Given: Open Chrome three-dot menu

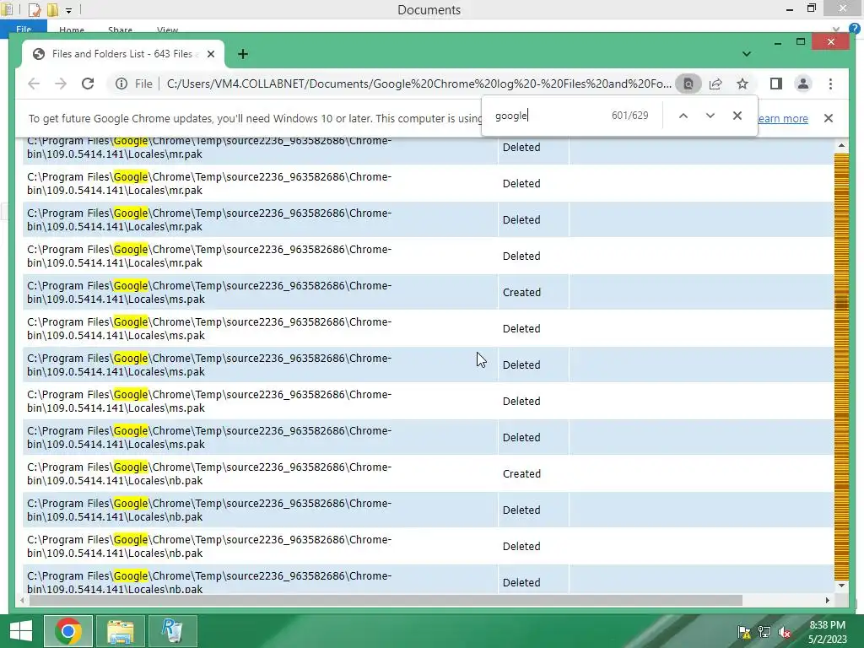Looking at the screenshot, I should pos(830,84).
